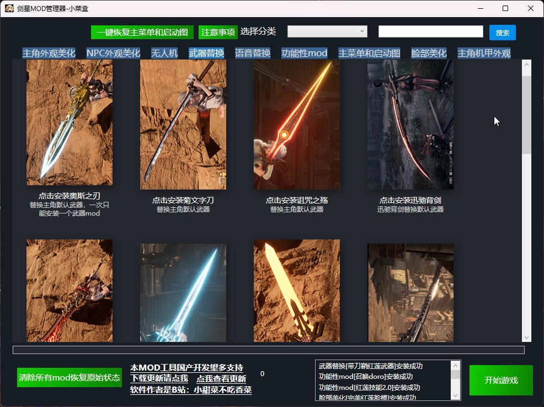Viewport: 544px width, 407px height.
Task: Open the 软件作者是B站 author link
Action: (191, 390)
